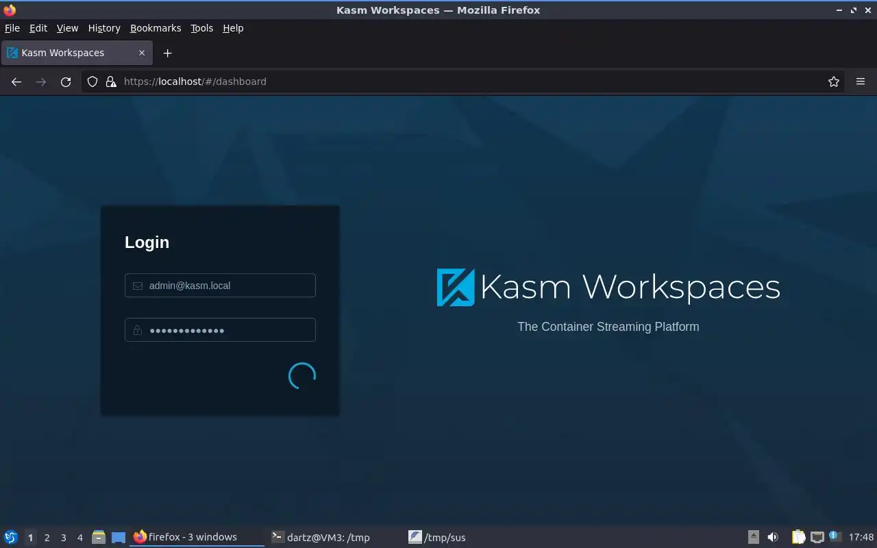
Task: Click the email field with admin@kasm.local
Action: pos(220,286)
